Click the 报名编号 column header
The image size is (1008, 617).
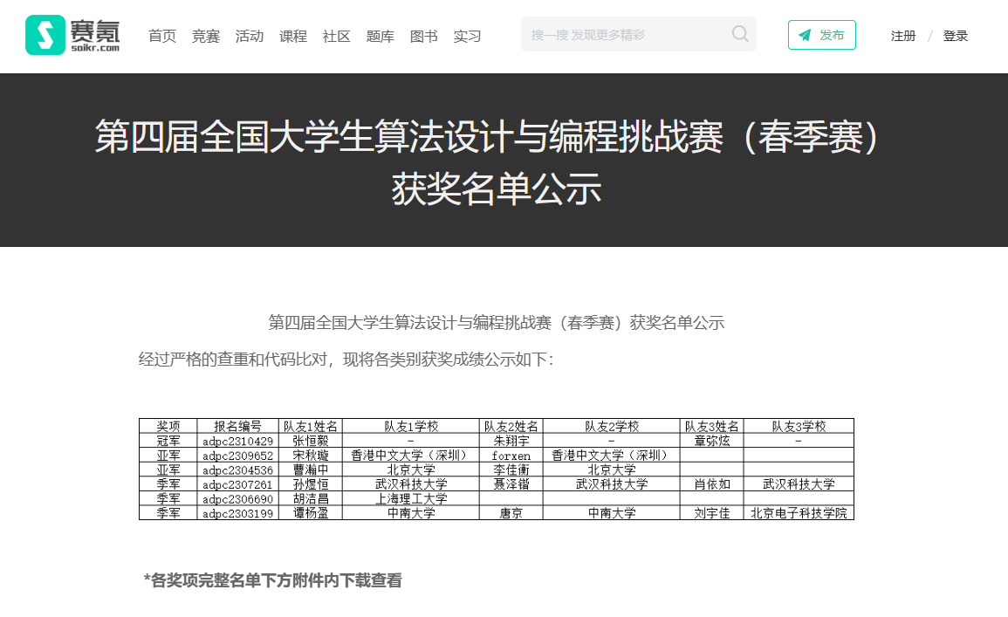point(237,426)
